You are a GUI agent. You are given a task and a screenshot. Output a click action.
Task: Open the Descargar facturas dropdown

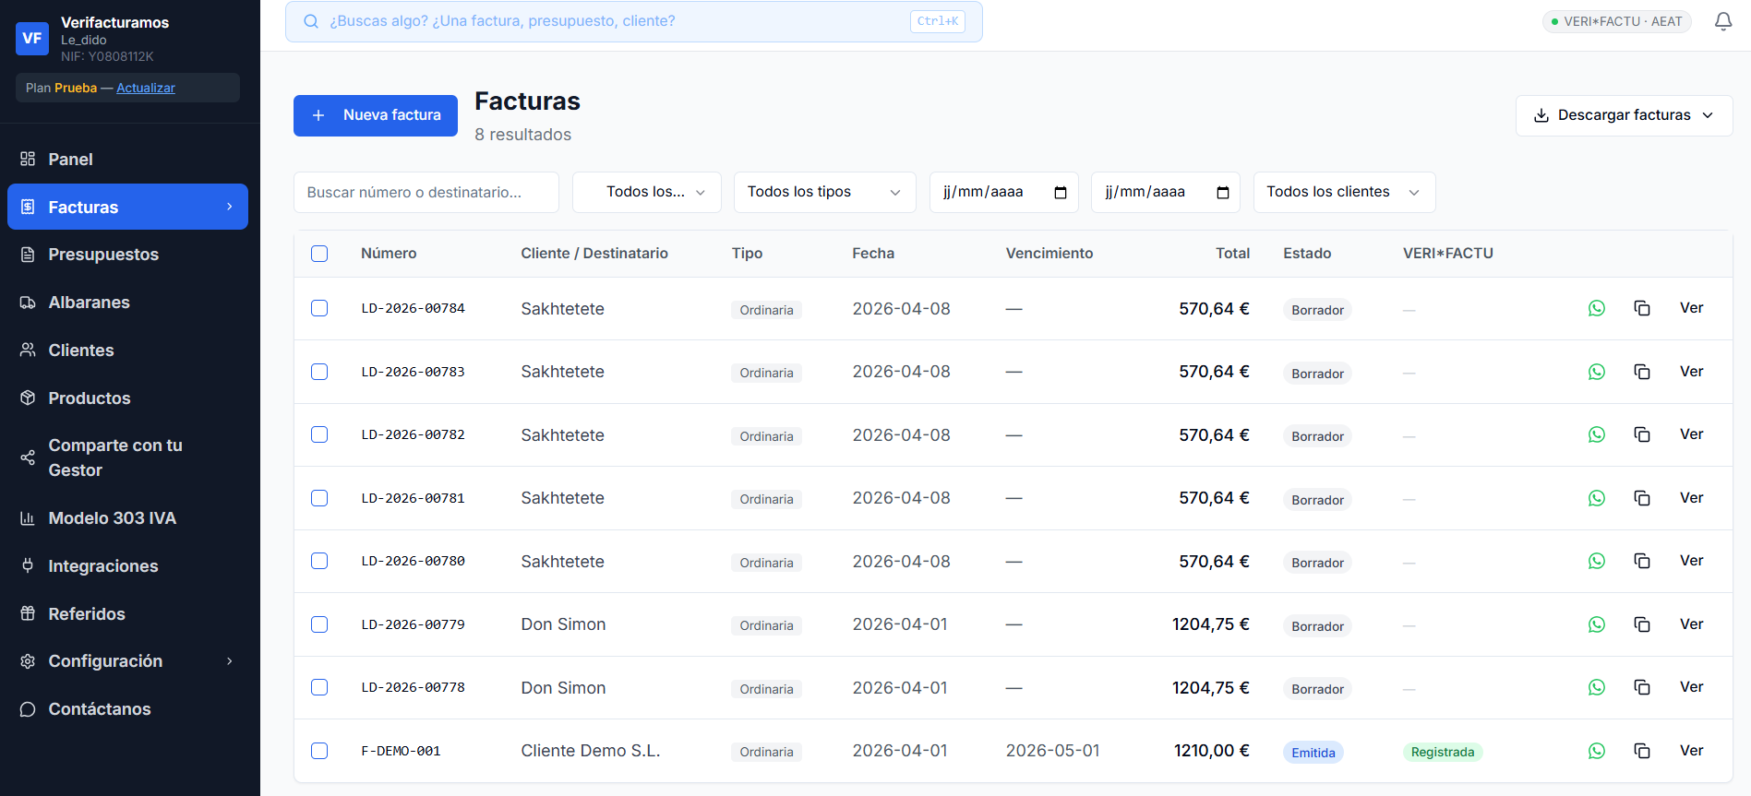(x=1623, y=115)
